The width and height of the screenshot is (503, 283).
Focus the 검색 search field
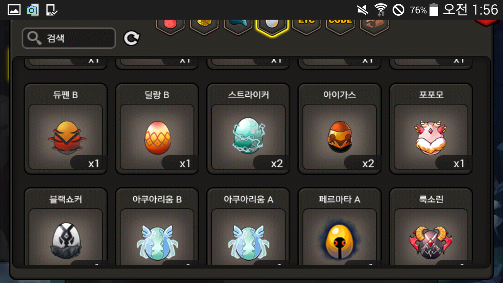(69, 38)
